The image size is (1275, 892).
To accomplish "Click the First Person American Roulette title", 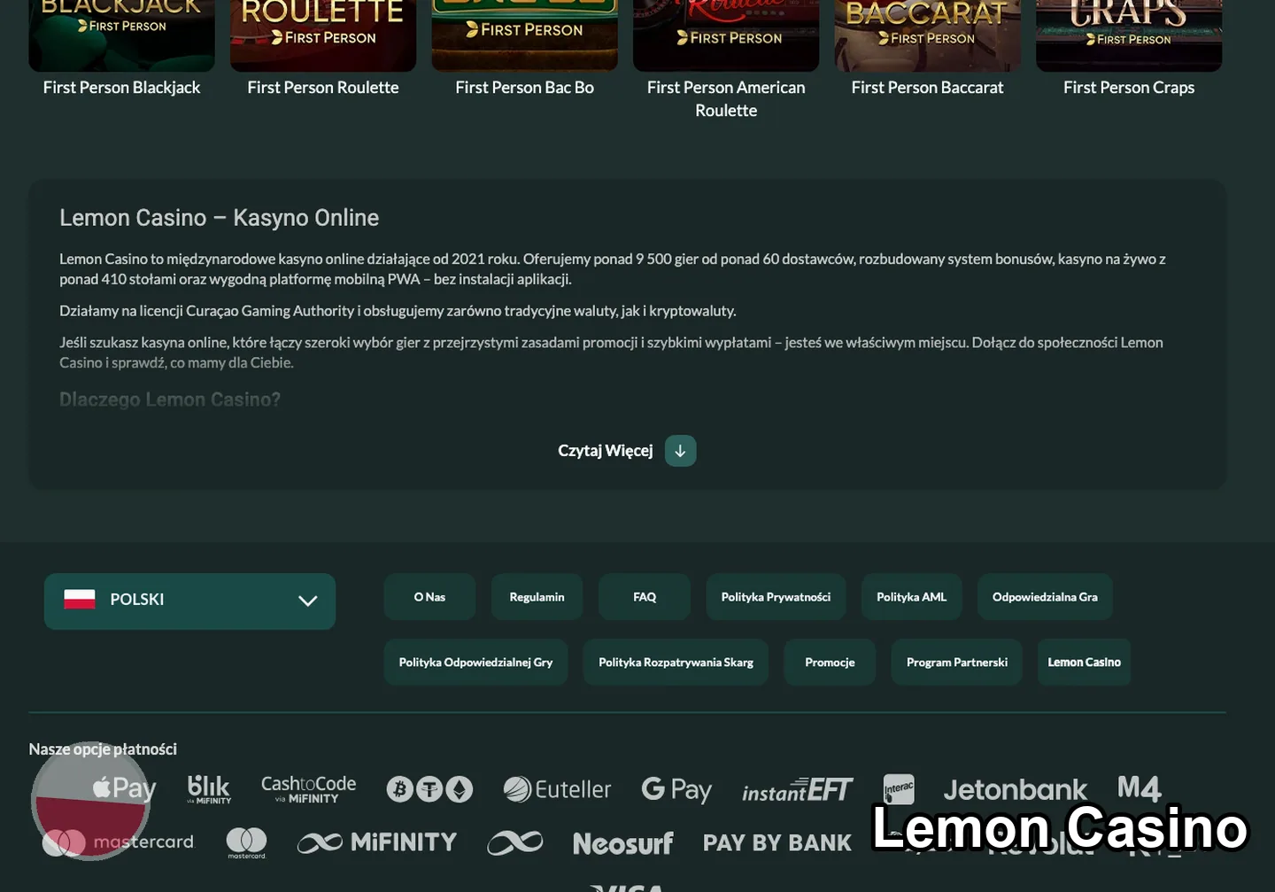I will 726,99.
